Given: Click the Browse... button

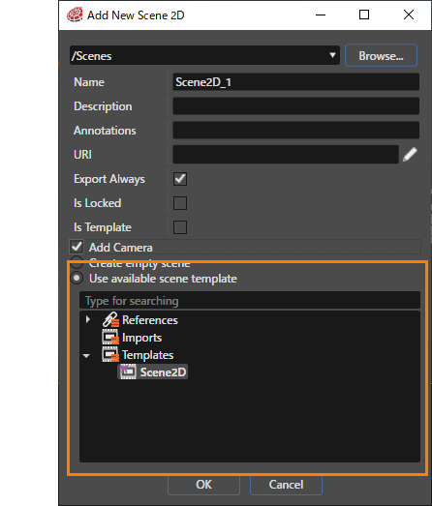Looking at the screenshot, I should (382, 55).
